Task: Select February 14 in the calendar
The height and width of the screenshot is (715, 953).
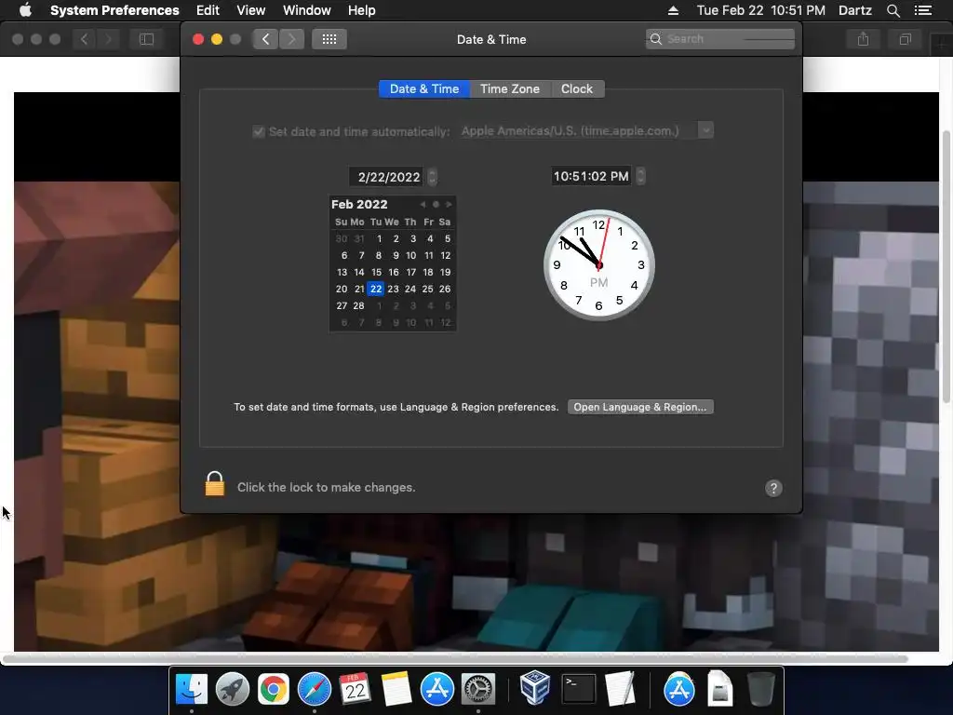Action: 359,273
